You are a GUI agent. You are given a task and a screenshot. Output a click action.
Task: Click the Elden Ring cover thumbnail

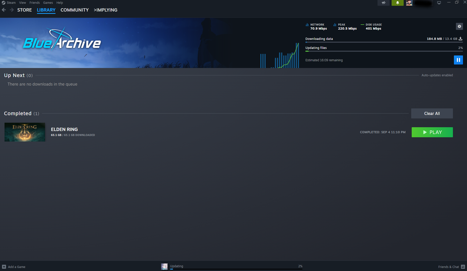point(25,132)
